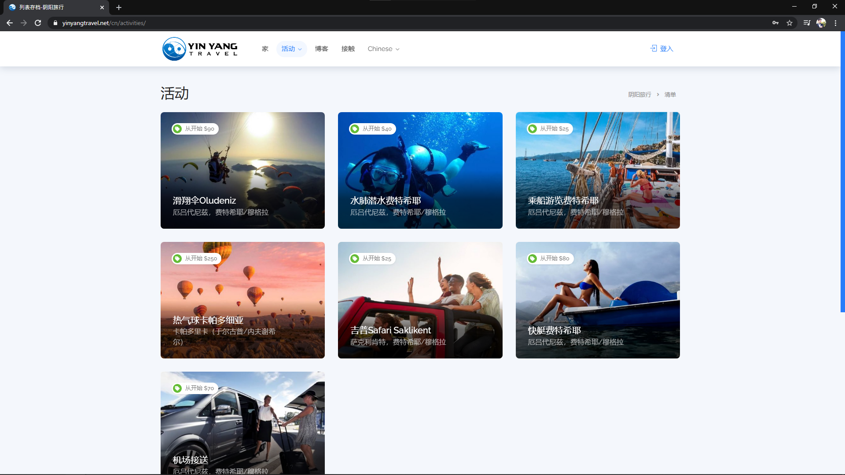
Task: Open Chrome three-dot menu
Action: click(x=835, y=23)
